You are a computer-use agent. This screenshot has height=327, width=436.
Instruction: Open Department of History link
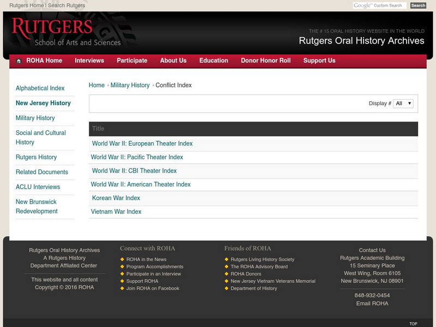tap(253, 288)
